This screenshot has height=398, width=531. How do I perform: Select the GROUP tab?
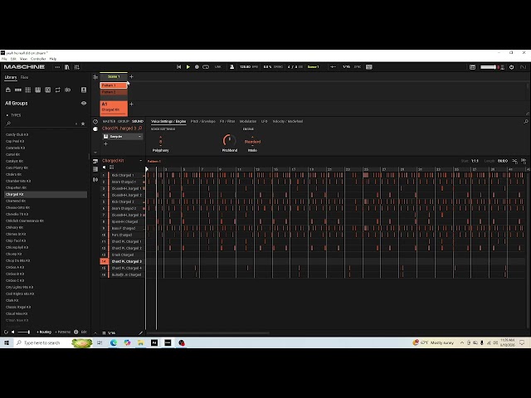124,122
